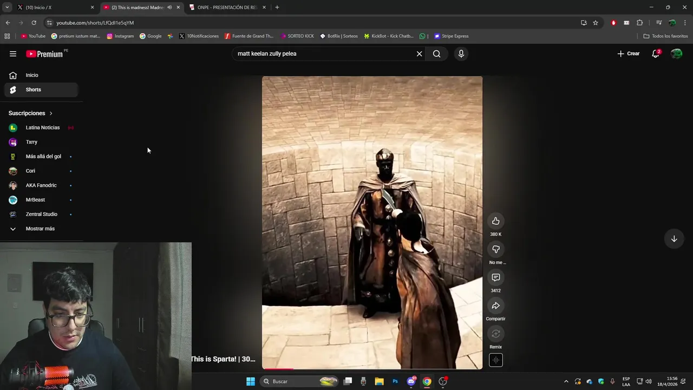This screenshot has width=693, height=390.
Task: Like the Short with thumbs up
Action: pyautogui.click(x=495, y=221)
